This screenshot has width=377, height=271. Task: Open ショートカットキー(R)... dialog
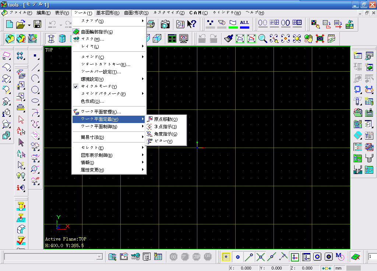pos(109,65)
